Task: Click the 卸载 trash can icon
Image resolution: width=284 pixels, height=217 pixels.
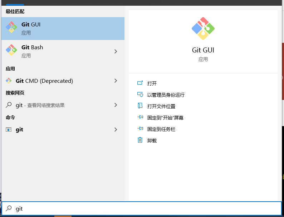Action: 140,140
